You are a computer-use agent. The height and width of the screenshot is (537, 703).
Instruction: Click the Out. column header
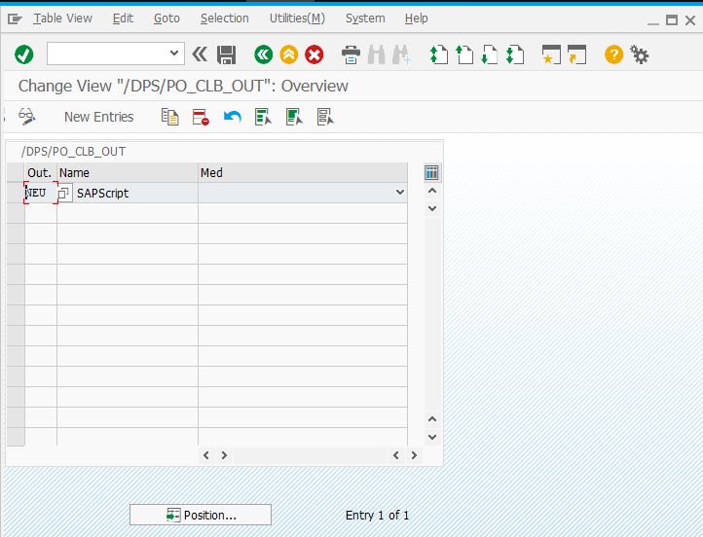point(40,173)
